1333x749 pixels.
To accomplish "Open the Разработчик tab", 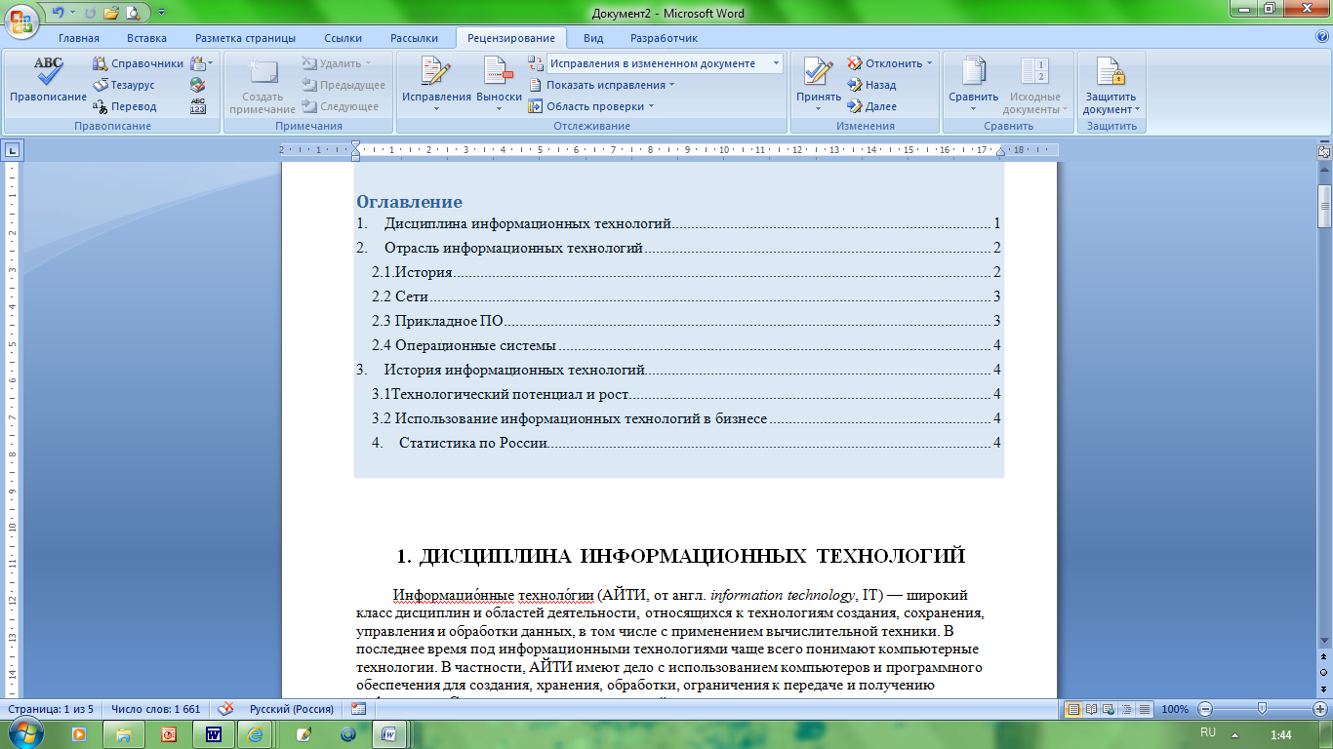I will 664,38.
